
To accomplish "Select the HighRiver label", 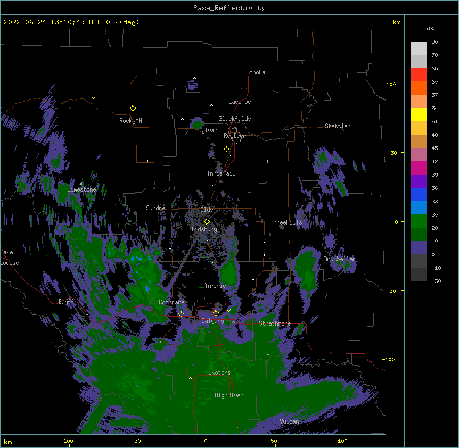I will coord(229,395).
